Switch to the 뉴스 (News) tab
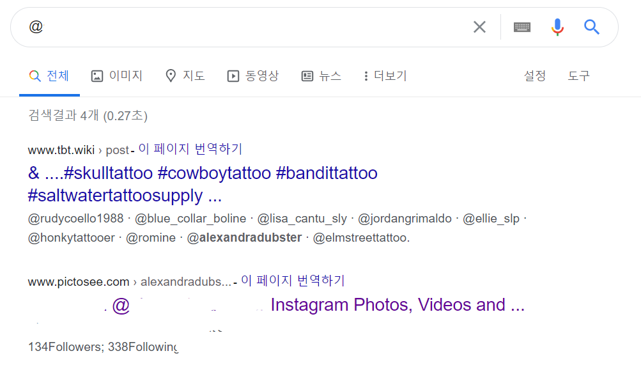 coord(321,76)
